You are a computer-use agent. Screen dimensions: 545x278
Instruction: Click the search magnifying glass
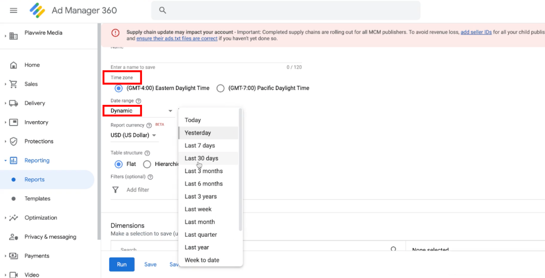click(163, 10)
